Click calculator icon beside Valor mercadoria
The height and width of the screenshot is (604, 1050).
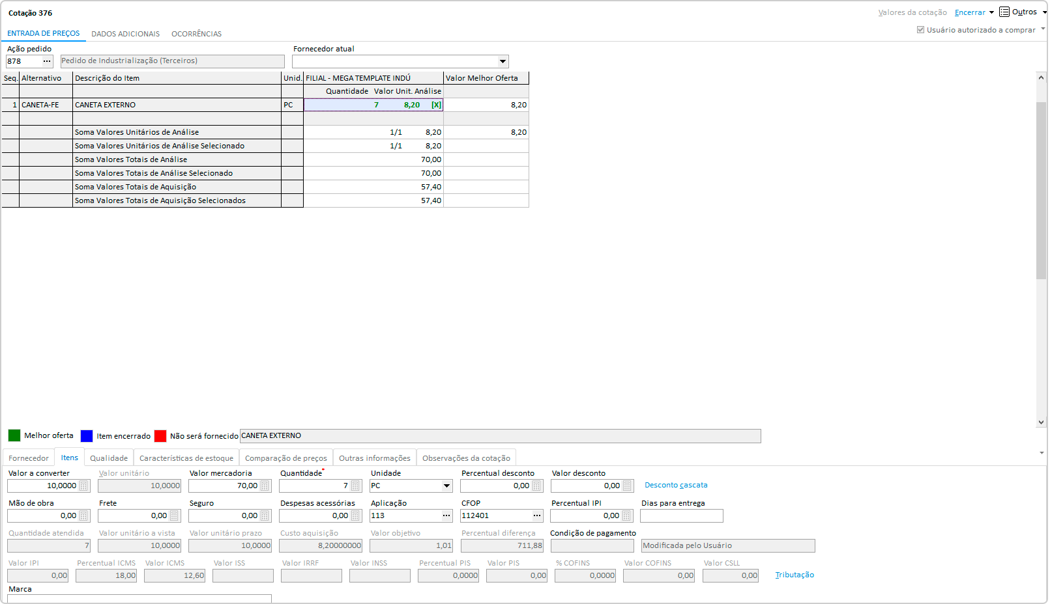[265, 486]
